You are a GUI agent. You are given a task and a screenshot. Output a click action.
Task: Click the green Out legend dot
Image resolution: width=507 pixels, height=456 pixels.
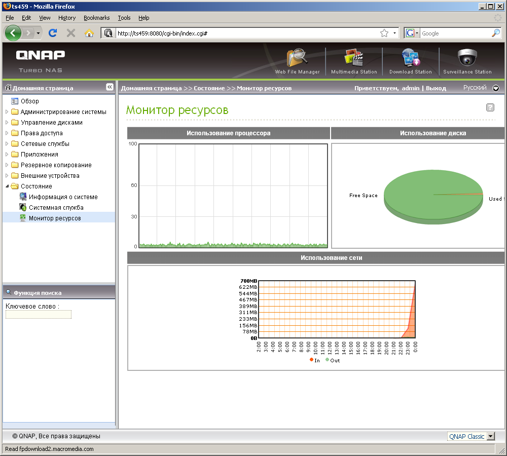click(327, 360)
